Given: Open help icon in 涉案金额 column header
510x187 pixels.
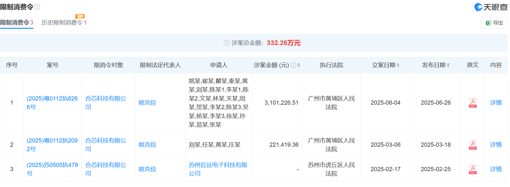Looking at the screenshot, I should [293, 65].
